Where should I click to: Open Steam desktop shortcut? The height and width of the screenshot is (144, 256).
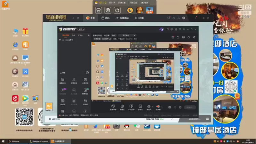pyautogui.click(x=147, y=127)
